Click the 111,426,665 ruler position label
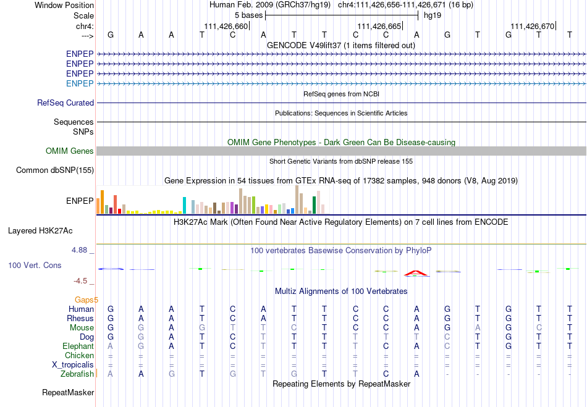The width and height of the screenshot is (587, 407). (x=379, y=26)
